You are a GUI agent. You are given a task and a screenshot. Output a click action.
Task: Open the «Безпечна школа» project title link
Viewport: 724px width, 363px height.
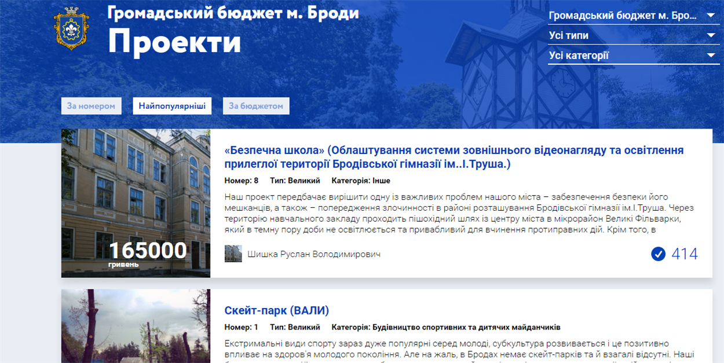click(x=454, y=157)
